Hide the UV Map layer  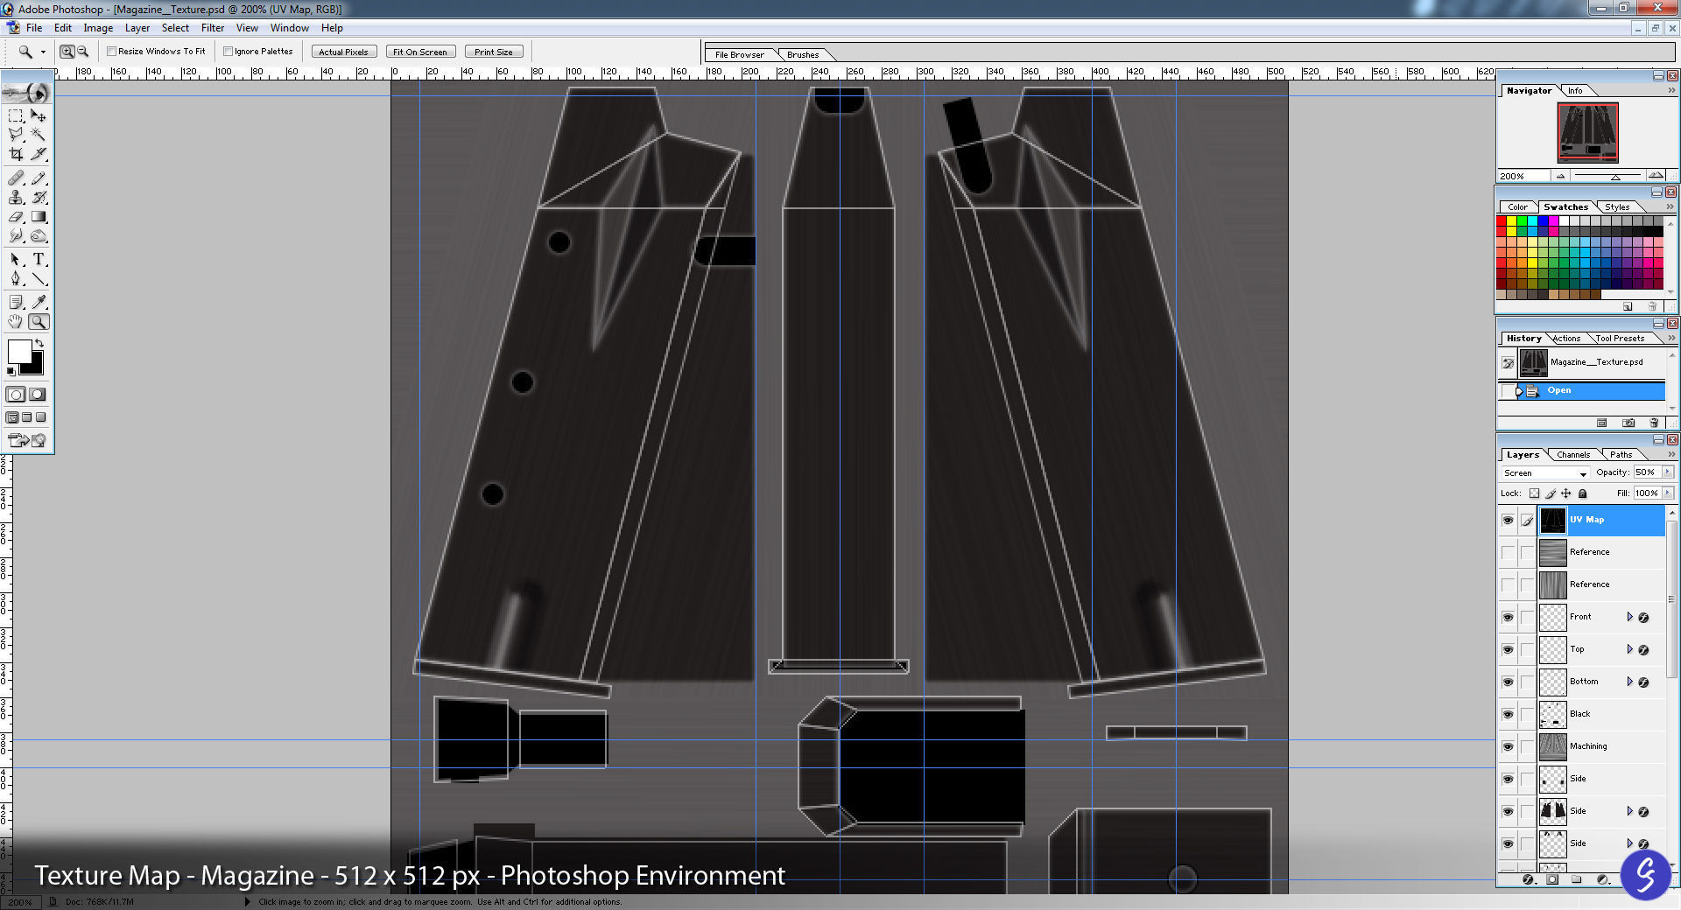click(x=1508, y=520)
